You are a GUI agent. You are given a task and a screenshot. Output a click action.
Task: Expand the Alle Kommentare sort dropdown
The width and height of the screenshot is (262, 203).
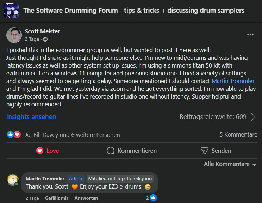tap(230, 164)
